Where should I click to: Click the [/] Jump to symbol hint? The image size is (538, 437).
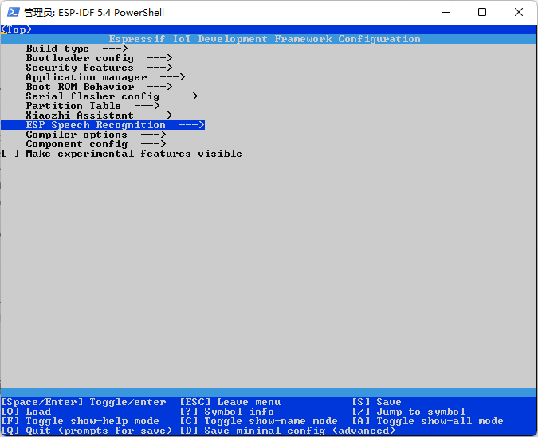pyautogui.click(x=409, y=412)
